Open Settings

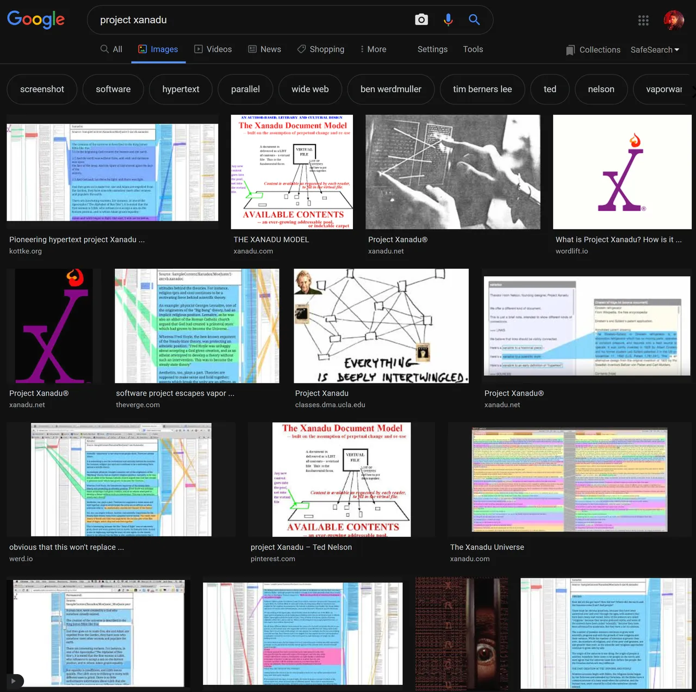click(432, 49)
